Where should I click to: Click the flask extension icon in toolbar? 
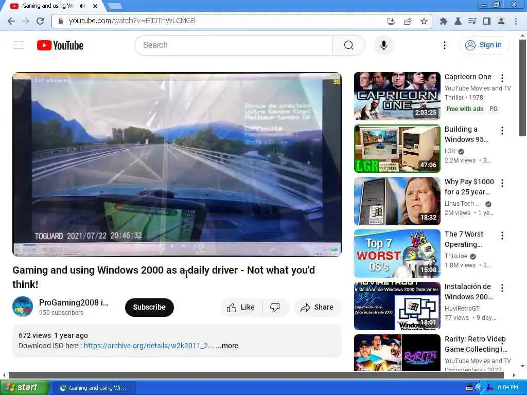click(458, 21)
